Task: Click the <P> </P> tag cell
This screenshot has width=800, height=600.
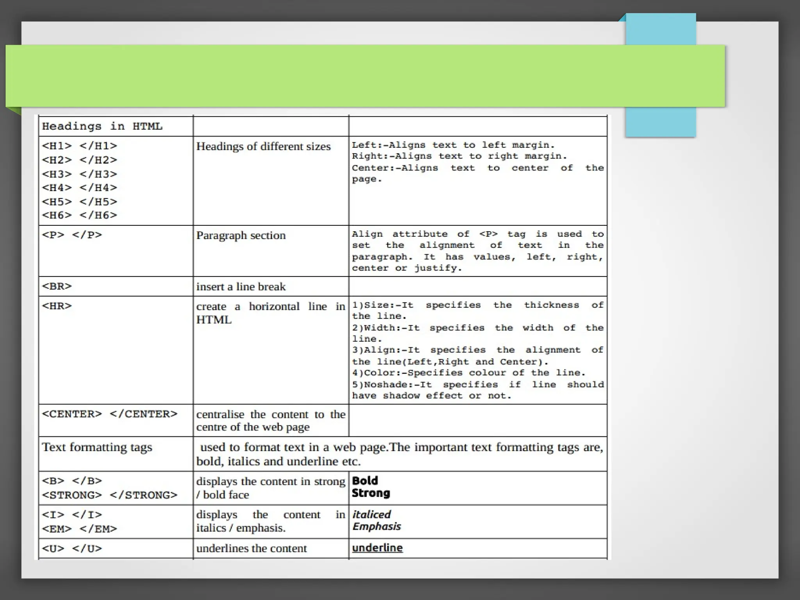Action: (x=72, y=235)
